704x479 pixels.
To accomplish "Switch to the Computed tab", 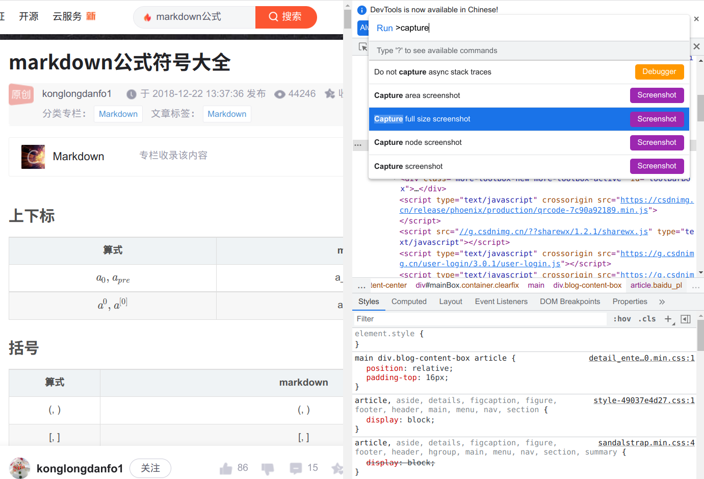I will click(409, 301).
